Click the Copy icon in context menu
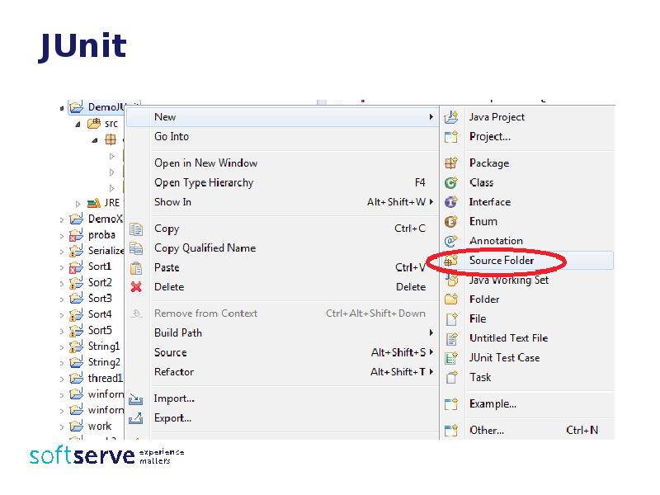 [x=136, y=229]
